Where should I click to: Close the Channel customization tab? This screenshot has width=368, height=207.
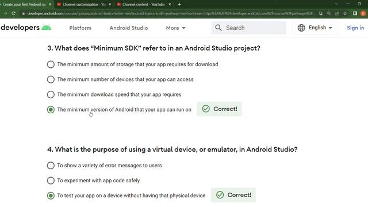coord(110,4)
